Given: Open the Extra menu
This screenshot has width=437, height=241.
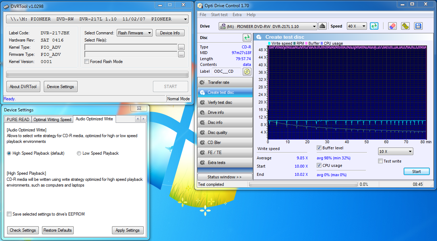Looking at the screenshot, I should pyautogui.click(x=237, y=15).
